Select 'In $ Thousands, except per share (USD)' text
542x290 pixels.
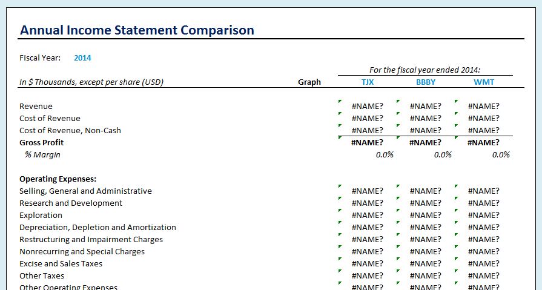coord(91,82)
